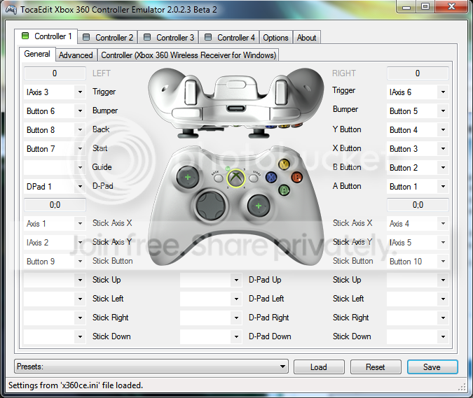Click the left stick 0;0 value field
473x398 pixels.
tap(55, 205)
